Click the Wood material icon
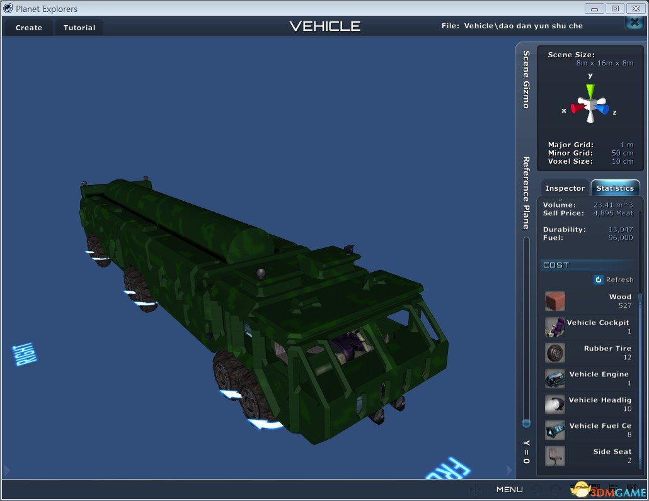Viewport: 649px width, 501px height. (x=555, y=301)
